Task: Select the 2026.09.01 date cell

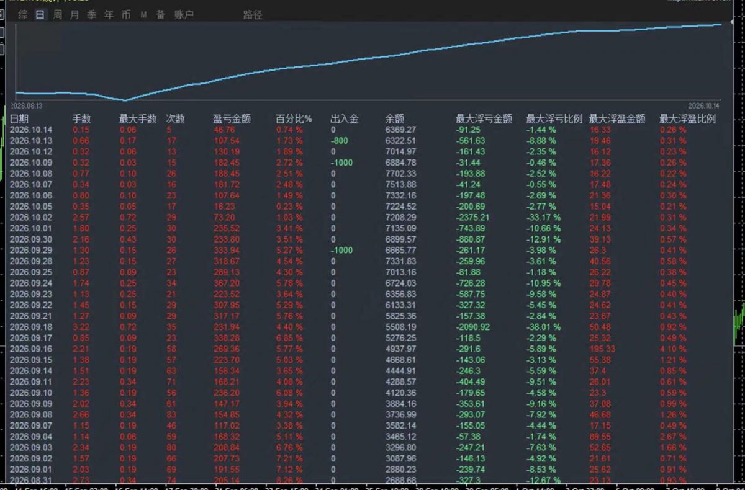Action: (31, 470)
